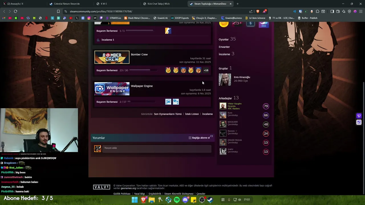Open the STRAFES.io bookmark

pos(113,18)
